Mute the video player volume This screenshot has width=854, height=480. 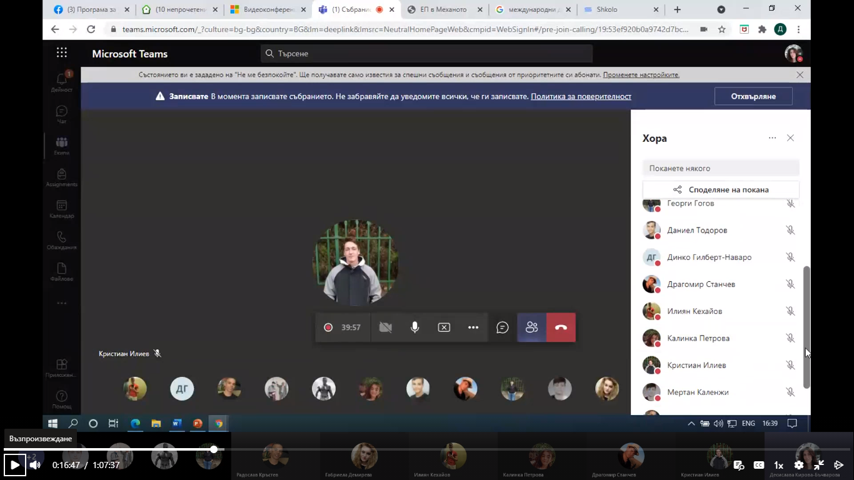35,465
